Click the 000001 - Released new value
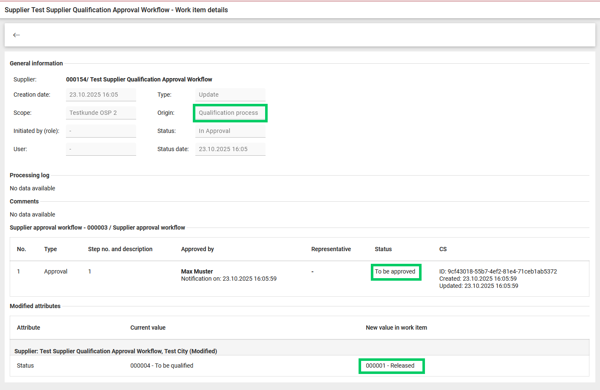Screen dimensions: 600x390 point(392,366)
